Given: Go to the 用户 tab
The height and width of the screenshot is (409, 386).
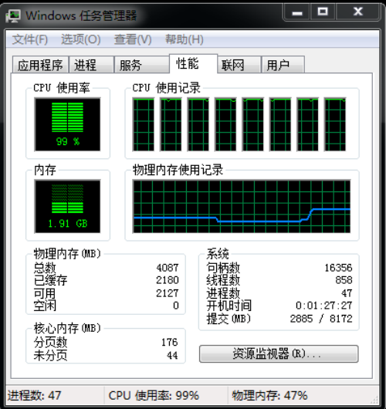Looking at the screenshot, I should [283, 65].
